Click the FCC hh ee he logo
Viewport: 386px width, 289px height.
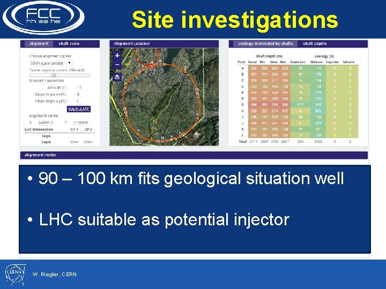[43, 17]
